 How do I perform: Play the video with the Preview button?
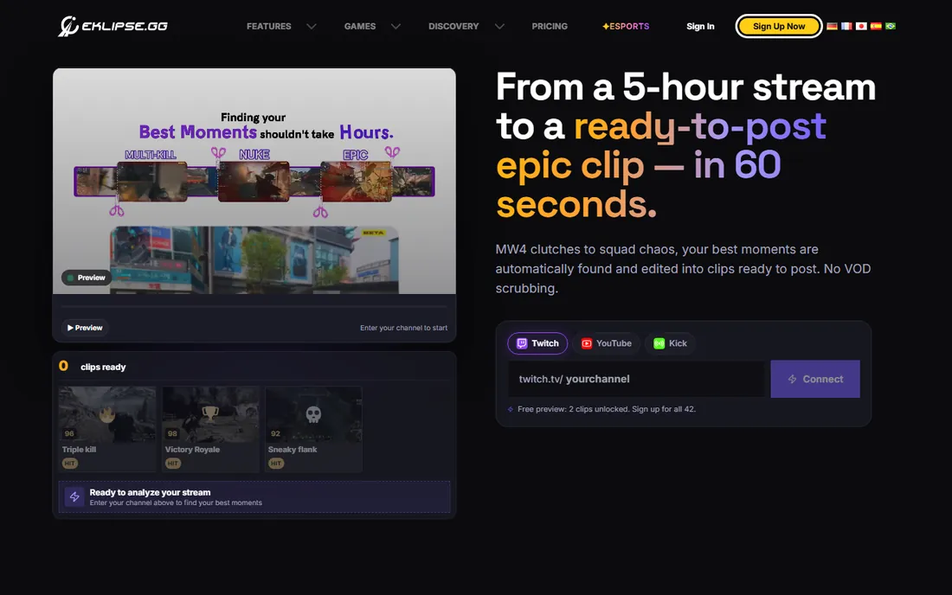pos(85,328)
